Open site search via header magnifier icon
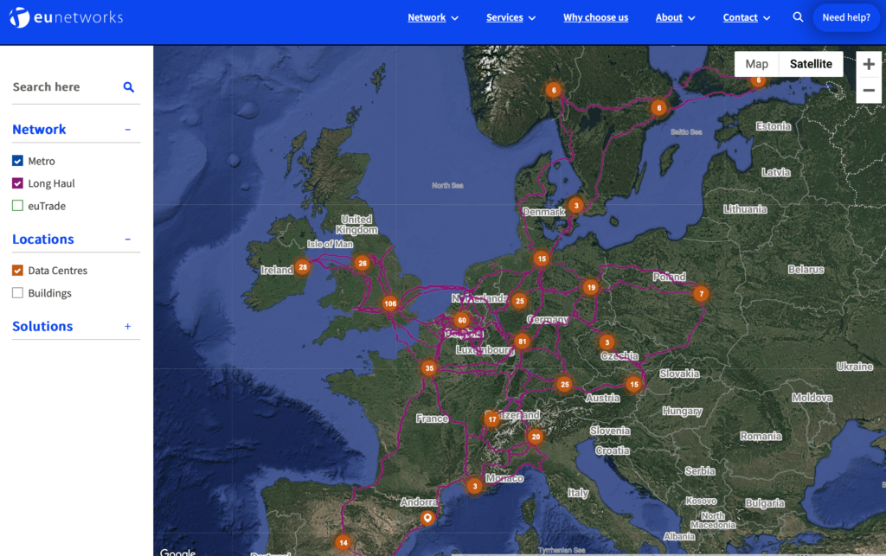The image size is (886, 556). pyautogui.click(x=798, y=17)
